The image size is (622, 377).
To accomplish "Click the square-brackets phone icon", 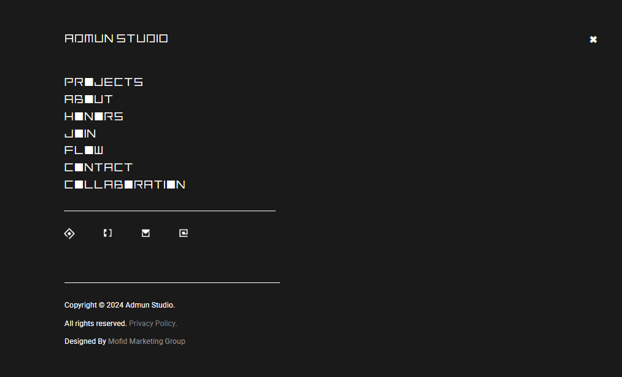I will coord(107,233).
